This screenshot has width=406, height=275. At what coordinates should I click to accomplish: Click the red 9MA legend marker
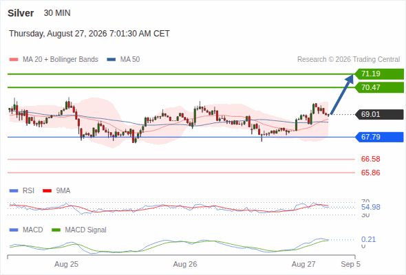click(x=47, y=191)
